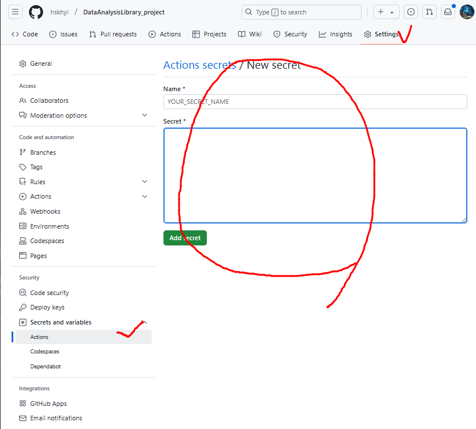Switch to the Projects tab
476x429 pixels.
(209, 34)
